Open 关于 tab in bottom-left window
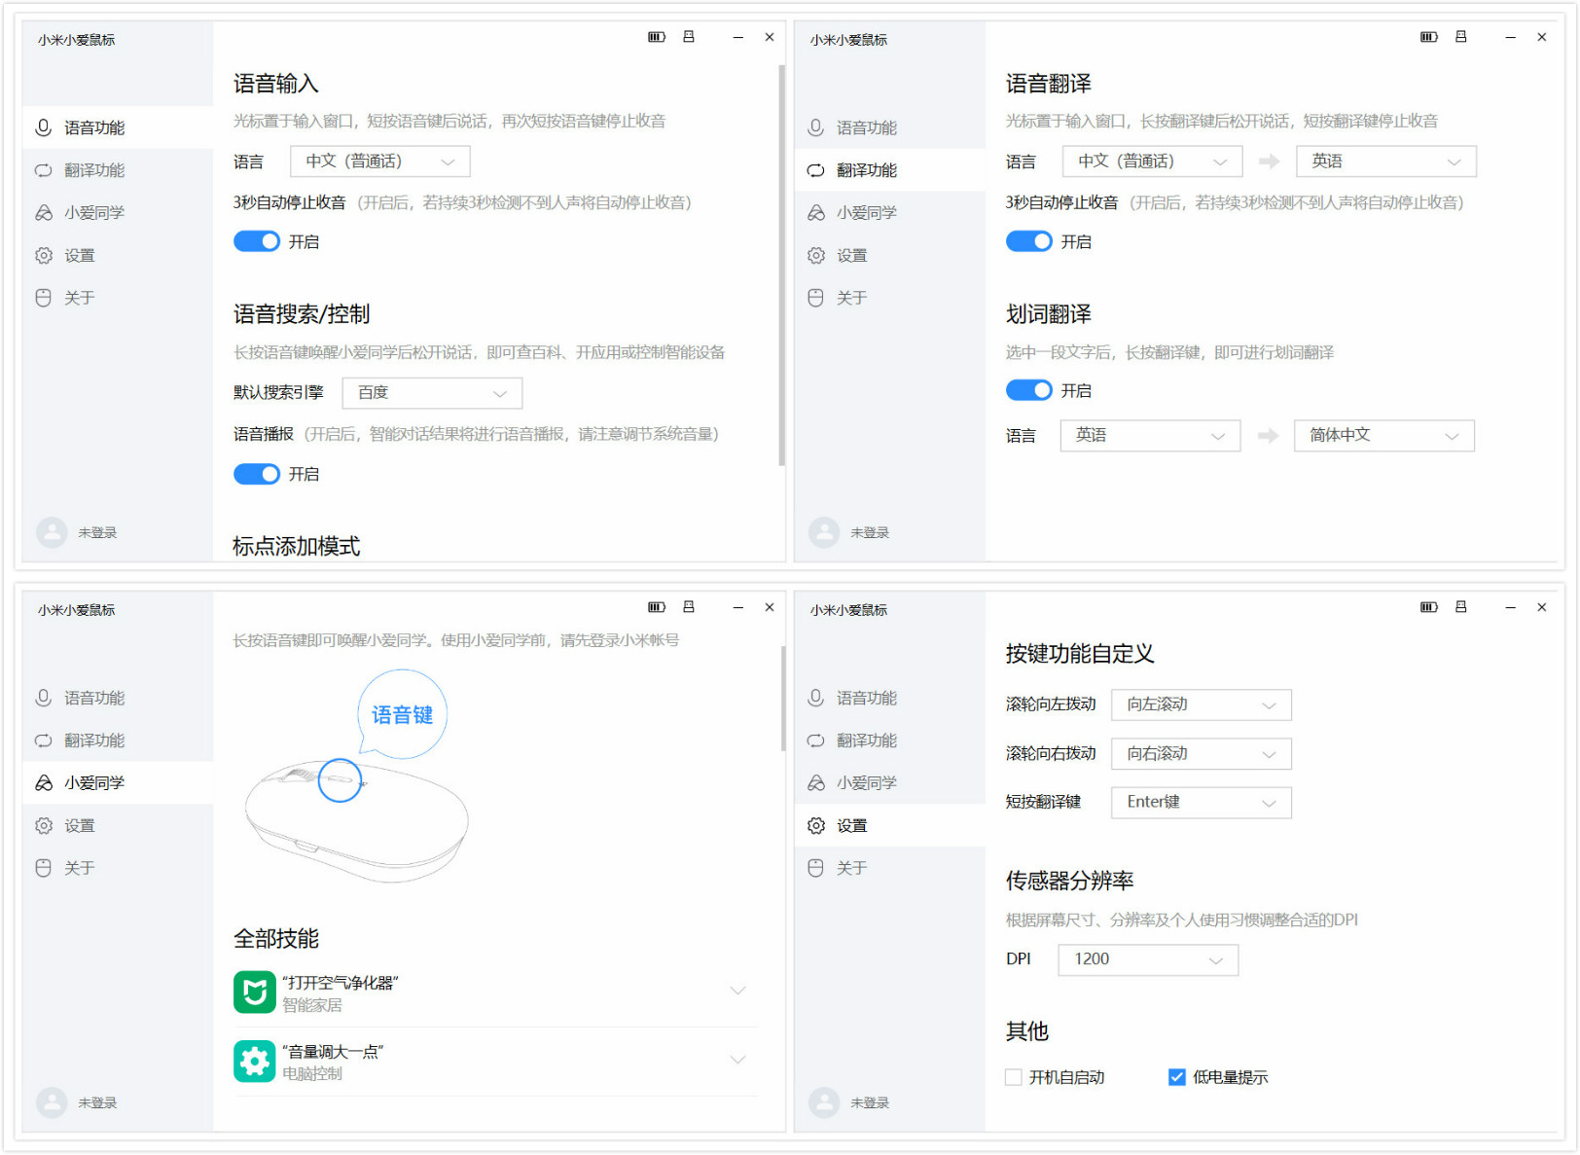Screen dimensions: 1580x1155 118,868
